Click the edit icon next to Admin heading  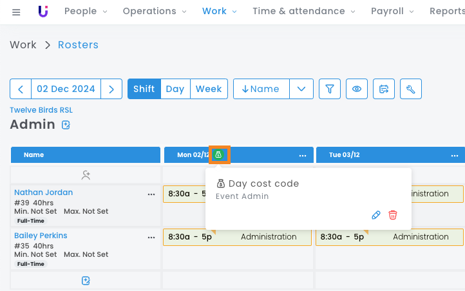pos(66,125)
